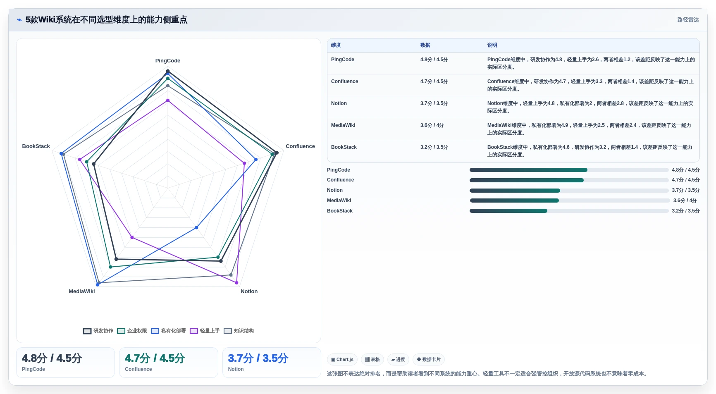Click the BookStack table row name
This screenshot has height=394, width=716.
[x=344, y=147]
